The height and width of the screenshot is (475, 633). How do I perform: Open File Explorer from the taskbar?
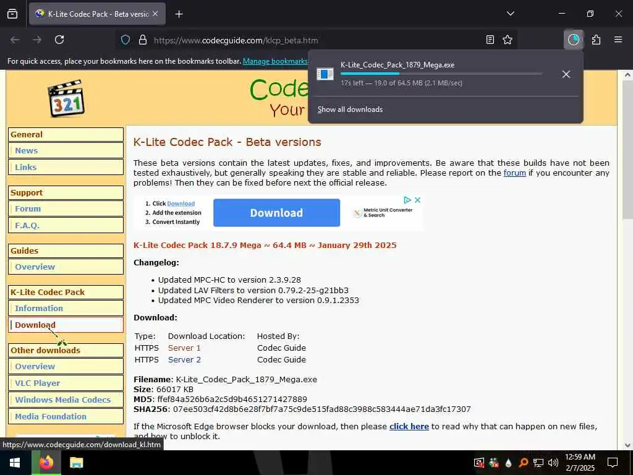click(x=76, y=463)
